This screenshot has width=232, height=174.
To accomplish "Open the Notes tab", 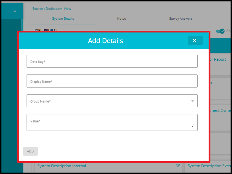I will tap(121, 19).
